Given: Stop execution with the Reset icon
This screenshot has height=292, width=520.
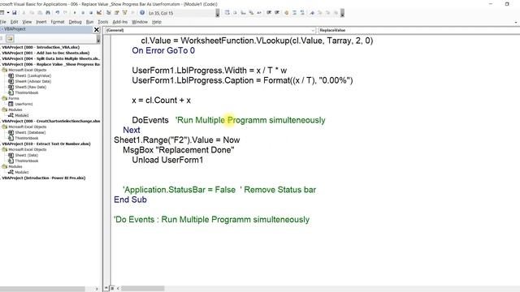Looking at the screenshot, I should (x=91, y=13).
